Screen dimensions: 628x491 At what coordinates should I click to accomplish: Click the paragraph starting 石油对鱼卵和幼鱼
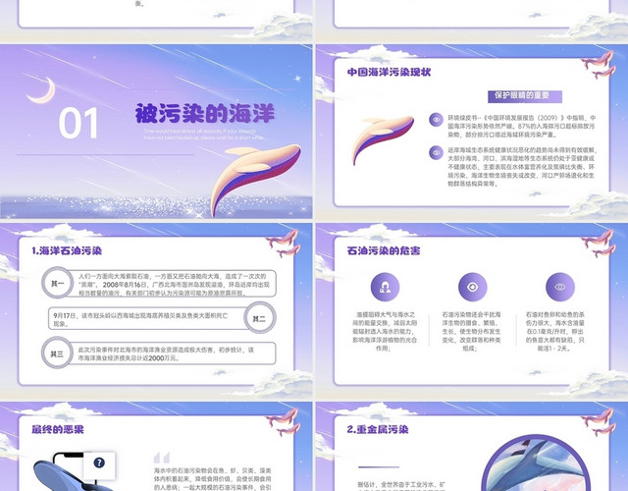[555, 332]
